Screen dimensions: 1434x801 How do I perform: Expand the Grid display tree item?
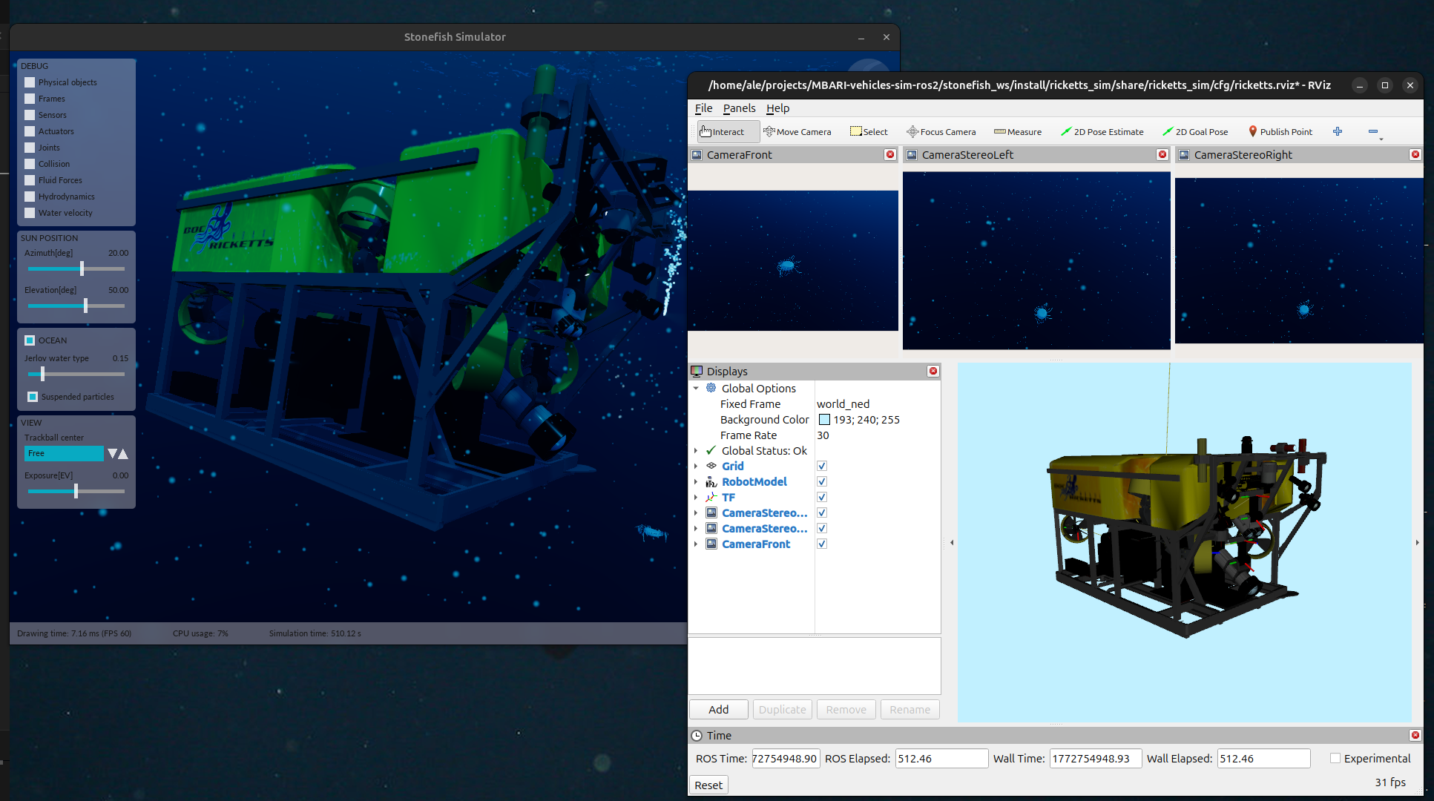[x=696, y=467]
